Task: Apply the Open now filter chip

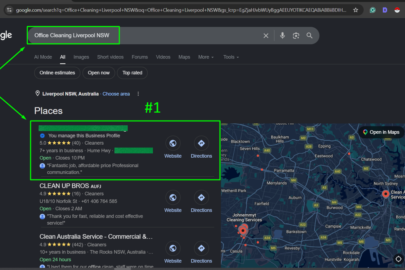Action: coord(98,73)
